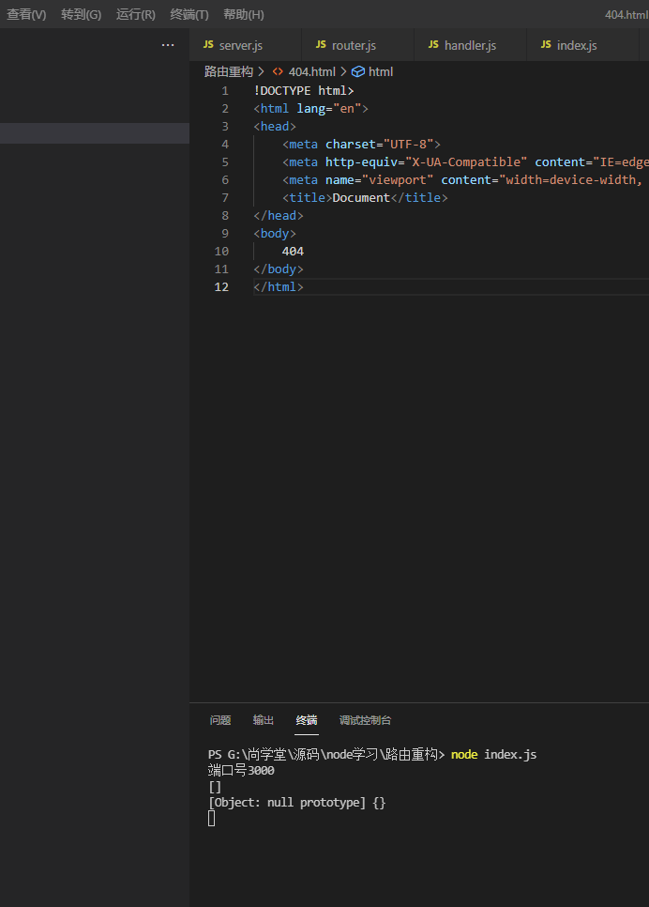Viewport: 649px width, 907px height.
Task: Click html symbol in the breadcrumb
Action: pos(380,71)
